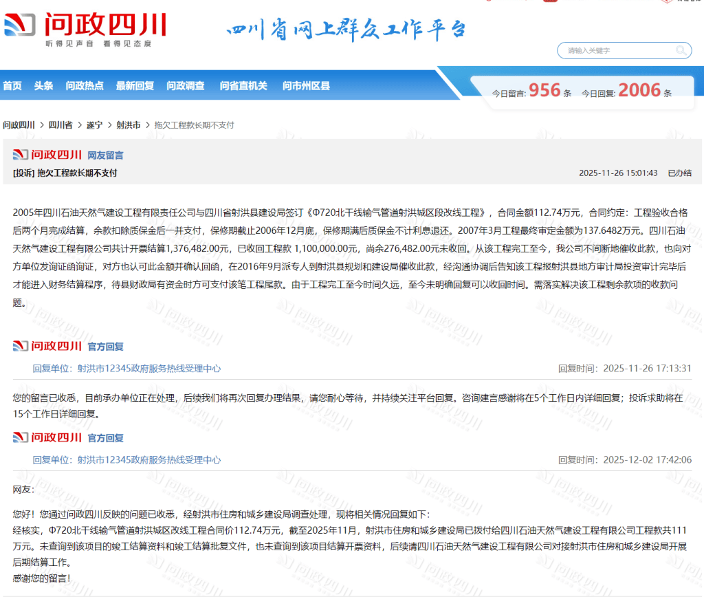
Task: Open the 问市州区县 menu
Action: [306, 86]
